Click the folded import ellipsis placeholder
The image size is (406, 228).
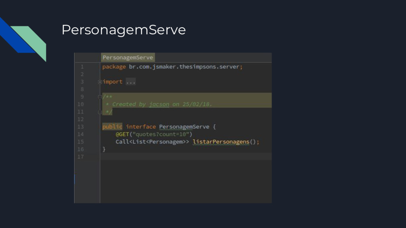[x=130, y=82]
